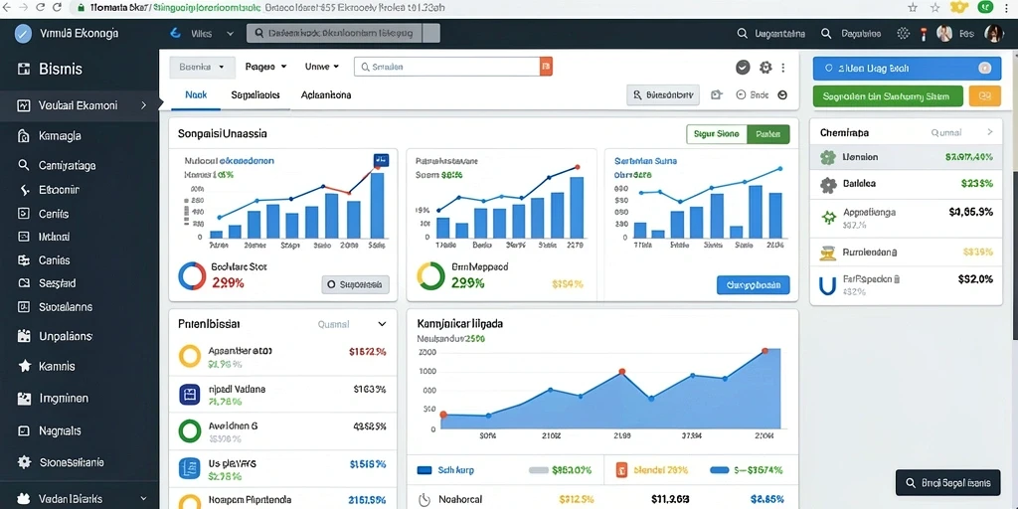Screen dimensions: 1018x509
Task: Expand the Pntenlbissar panel chevron
Action: point(381,324)
